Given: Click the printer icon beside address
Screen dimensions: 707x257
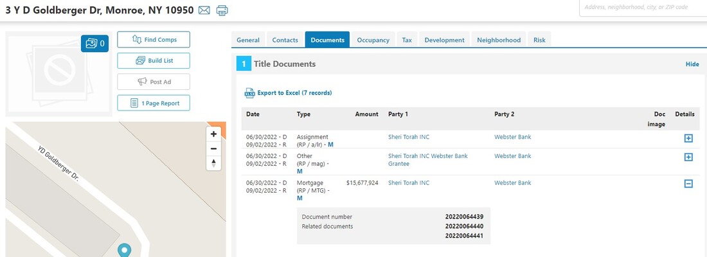Looking at the screenshot, I should tap(222, 10).
